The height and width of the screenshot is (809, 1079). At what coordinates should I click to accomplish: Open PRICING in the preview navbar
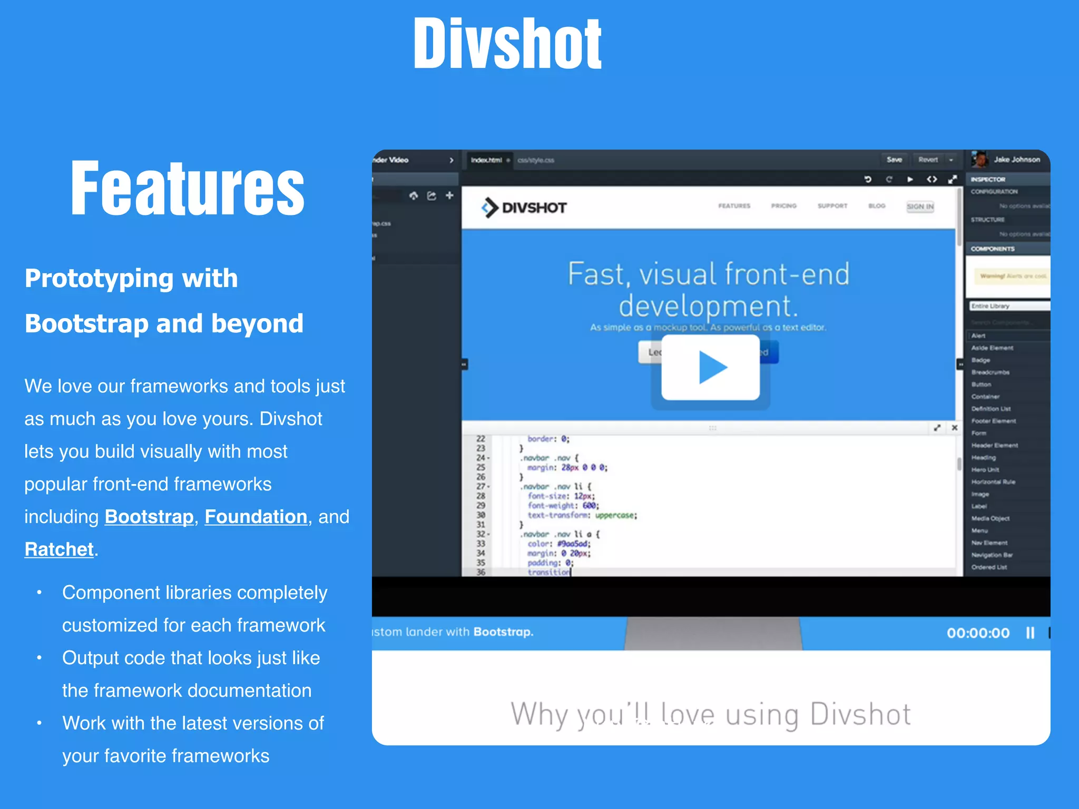point(784,206)
